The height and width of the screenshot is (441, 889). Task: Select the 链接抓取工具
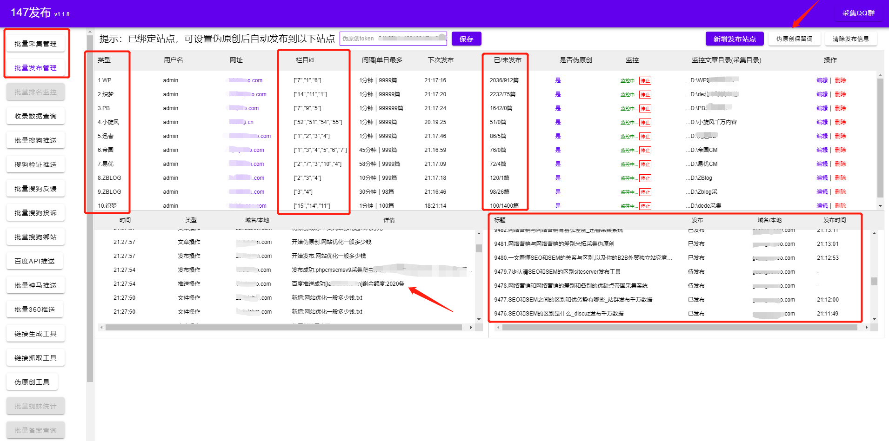pos(35,357)
